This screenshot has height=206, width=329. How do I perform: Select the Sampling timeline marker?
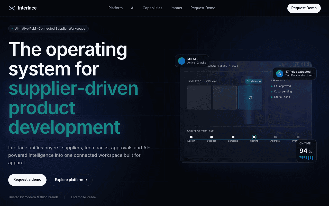click(x=233, y=137)
